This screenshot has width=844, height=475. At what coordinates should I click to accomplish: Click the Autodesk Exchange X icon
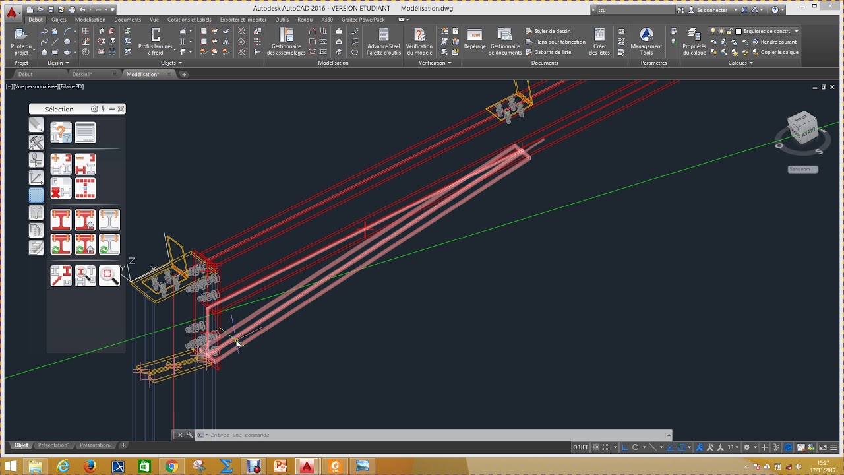[x=745, y=10]
